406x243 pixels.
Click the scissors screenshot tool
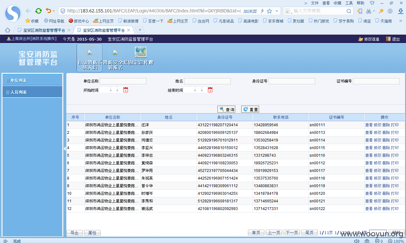(x=368, y=11)
